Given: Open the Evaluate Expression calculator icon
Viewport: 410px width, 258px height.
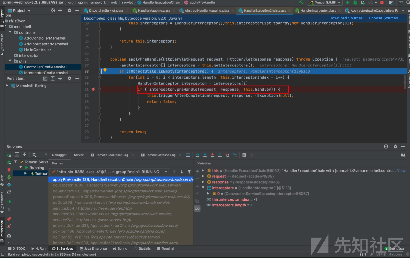Looking at the screenshot, I should tap(244, 155).
